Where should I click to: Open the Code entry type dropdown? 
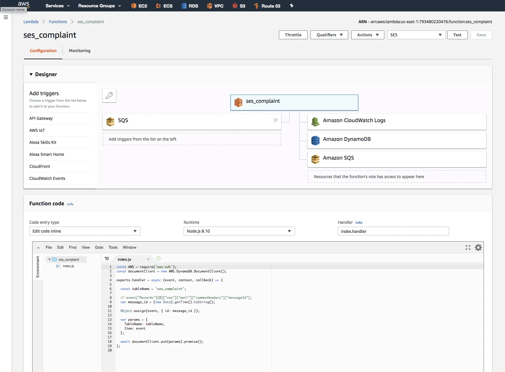(x=85, y=231)
